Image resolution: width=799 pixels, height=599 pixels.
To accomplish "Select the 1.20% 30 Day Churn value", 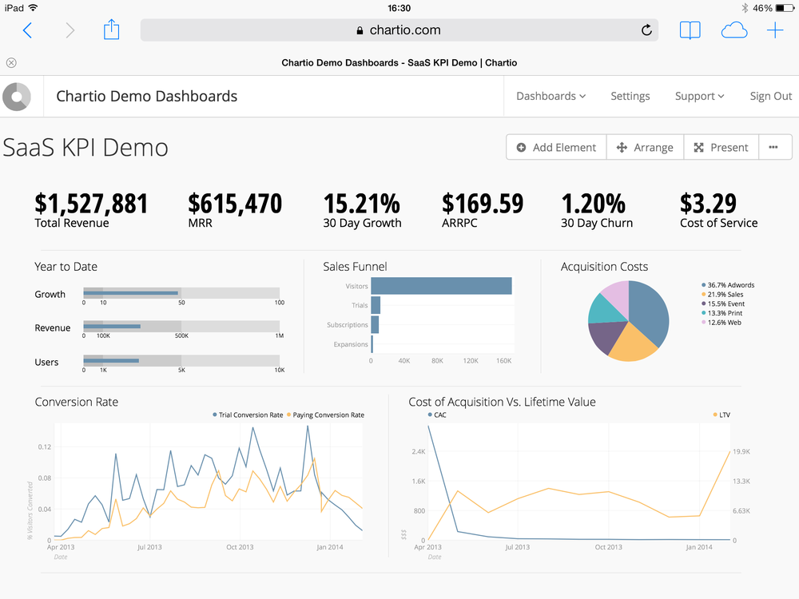I will [x=593, y=204].
